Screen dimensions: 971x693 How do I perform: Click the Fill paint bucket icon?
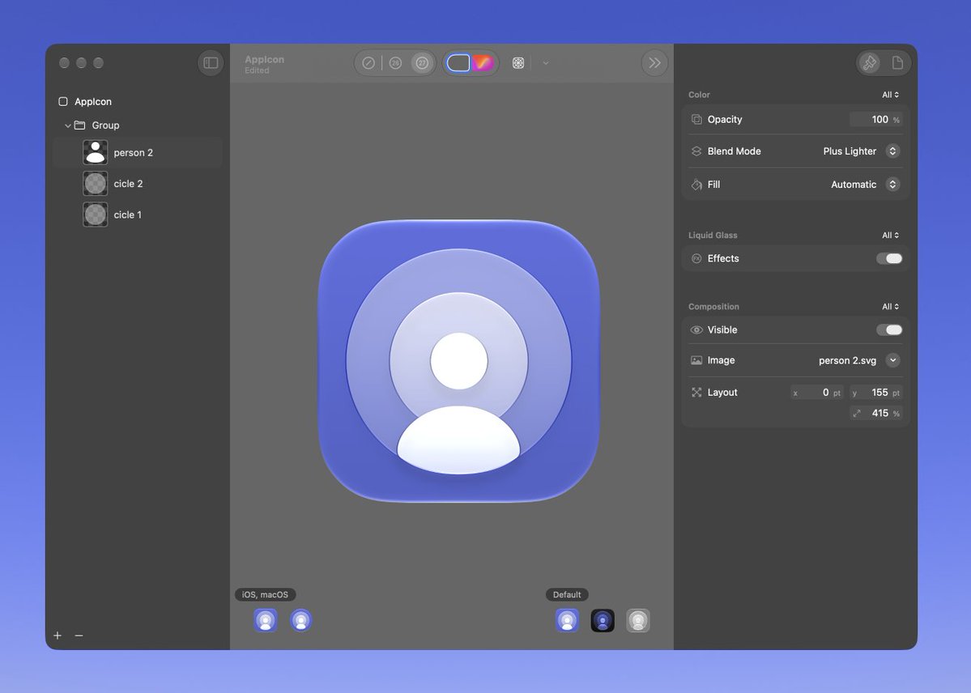[x=696, y=185]
